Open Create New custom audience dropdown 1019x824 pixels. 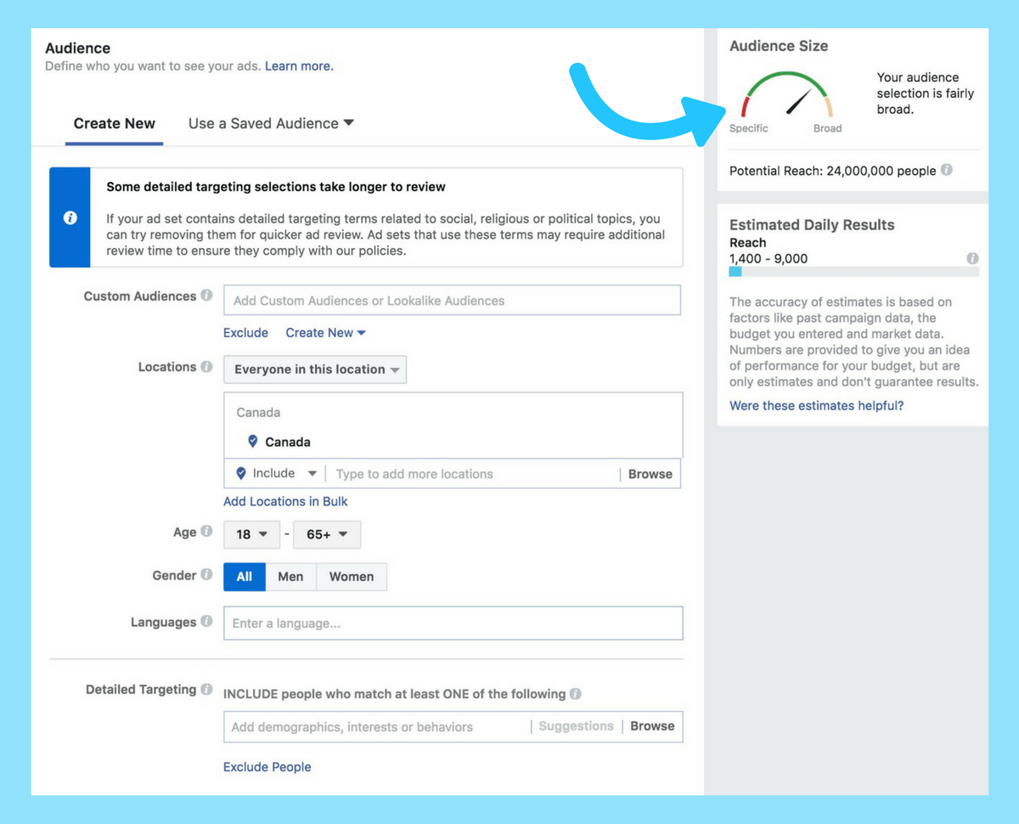[x=325, y=333]
